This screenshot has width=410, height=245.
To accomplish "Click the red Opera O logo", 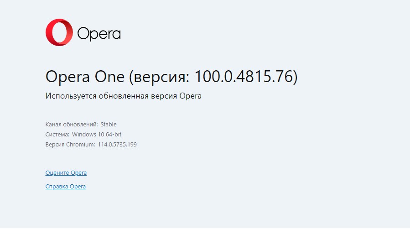I will pos(59,32).
